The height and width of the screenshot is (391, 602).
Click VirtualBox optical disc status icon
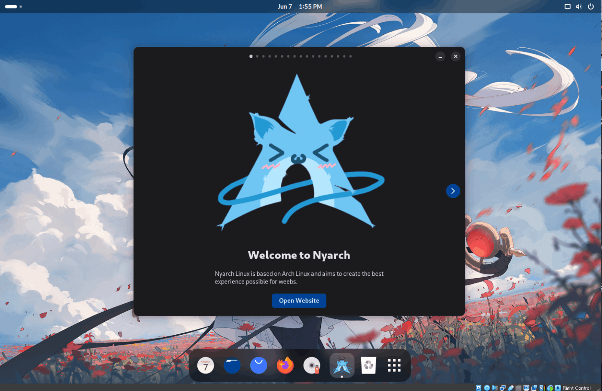[x=487, y=388]
